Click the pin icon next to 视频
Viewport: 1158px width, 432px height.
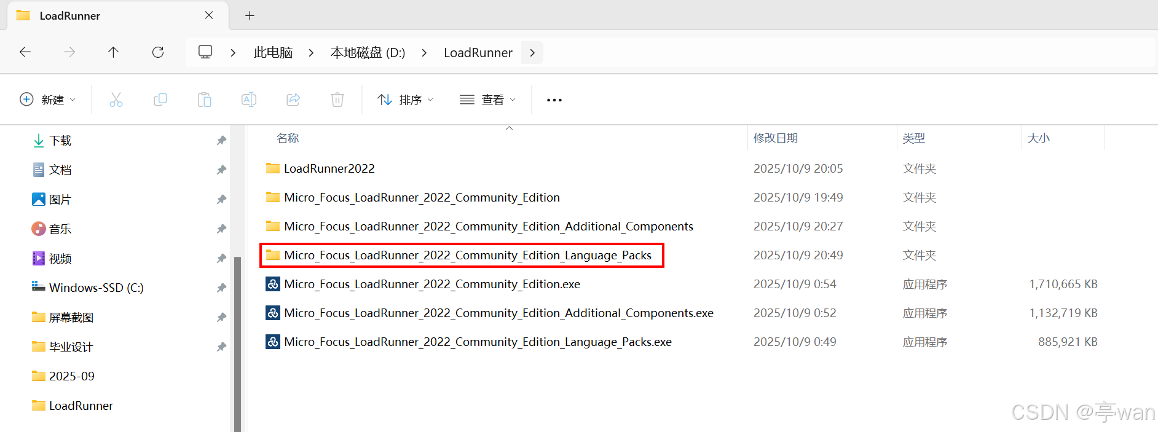point(221,259)
